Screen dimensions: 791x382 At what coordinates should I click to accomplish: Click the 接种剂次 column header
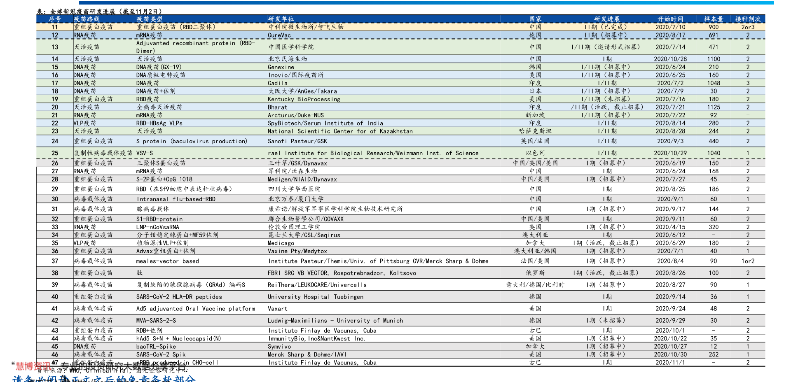[x=748, y=19]
